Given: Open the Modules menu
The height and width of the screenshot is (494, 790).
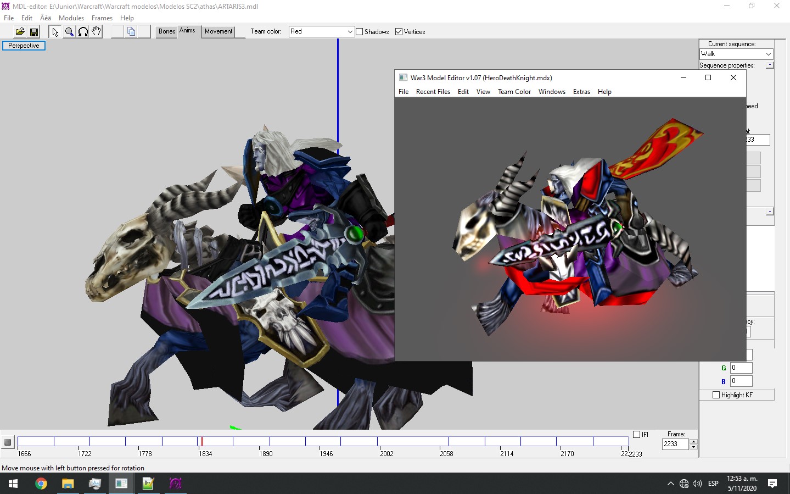Looking at the screenshot, I should [x=71, y=18].
